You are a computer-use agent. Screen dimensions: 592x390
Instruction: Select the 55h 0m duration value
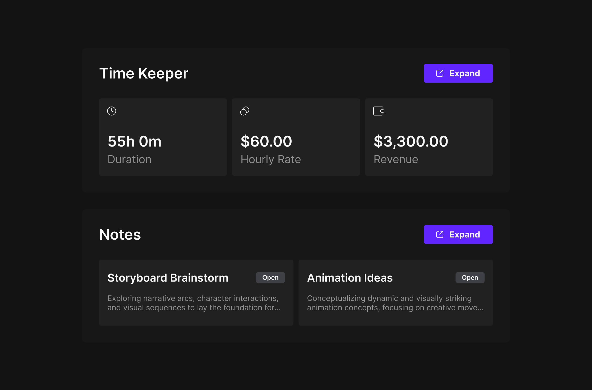click(x=135, y=141)
